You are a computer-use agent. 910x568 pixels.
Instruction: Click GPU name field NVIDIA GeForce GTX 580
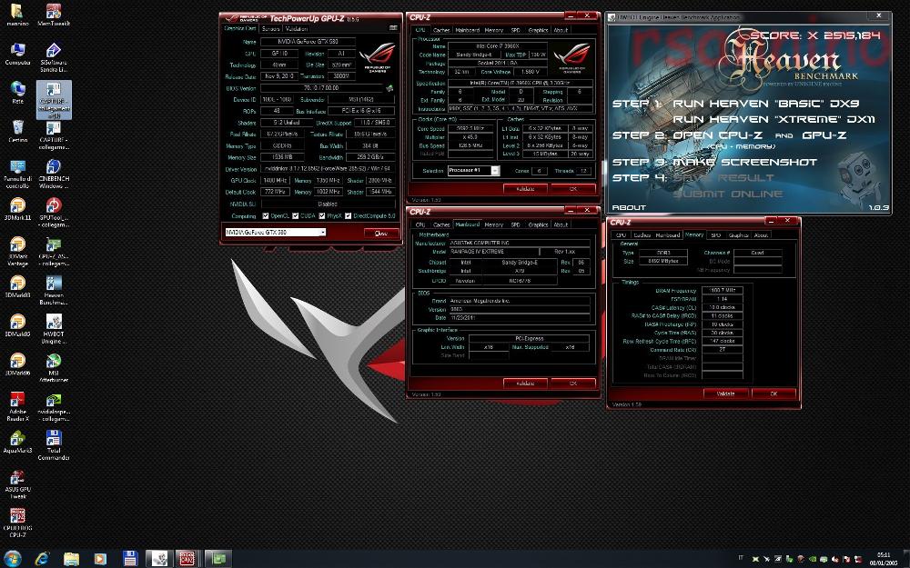point(308,42)
